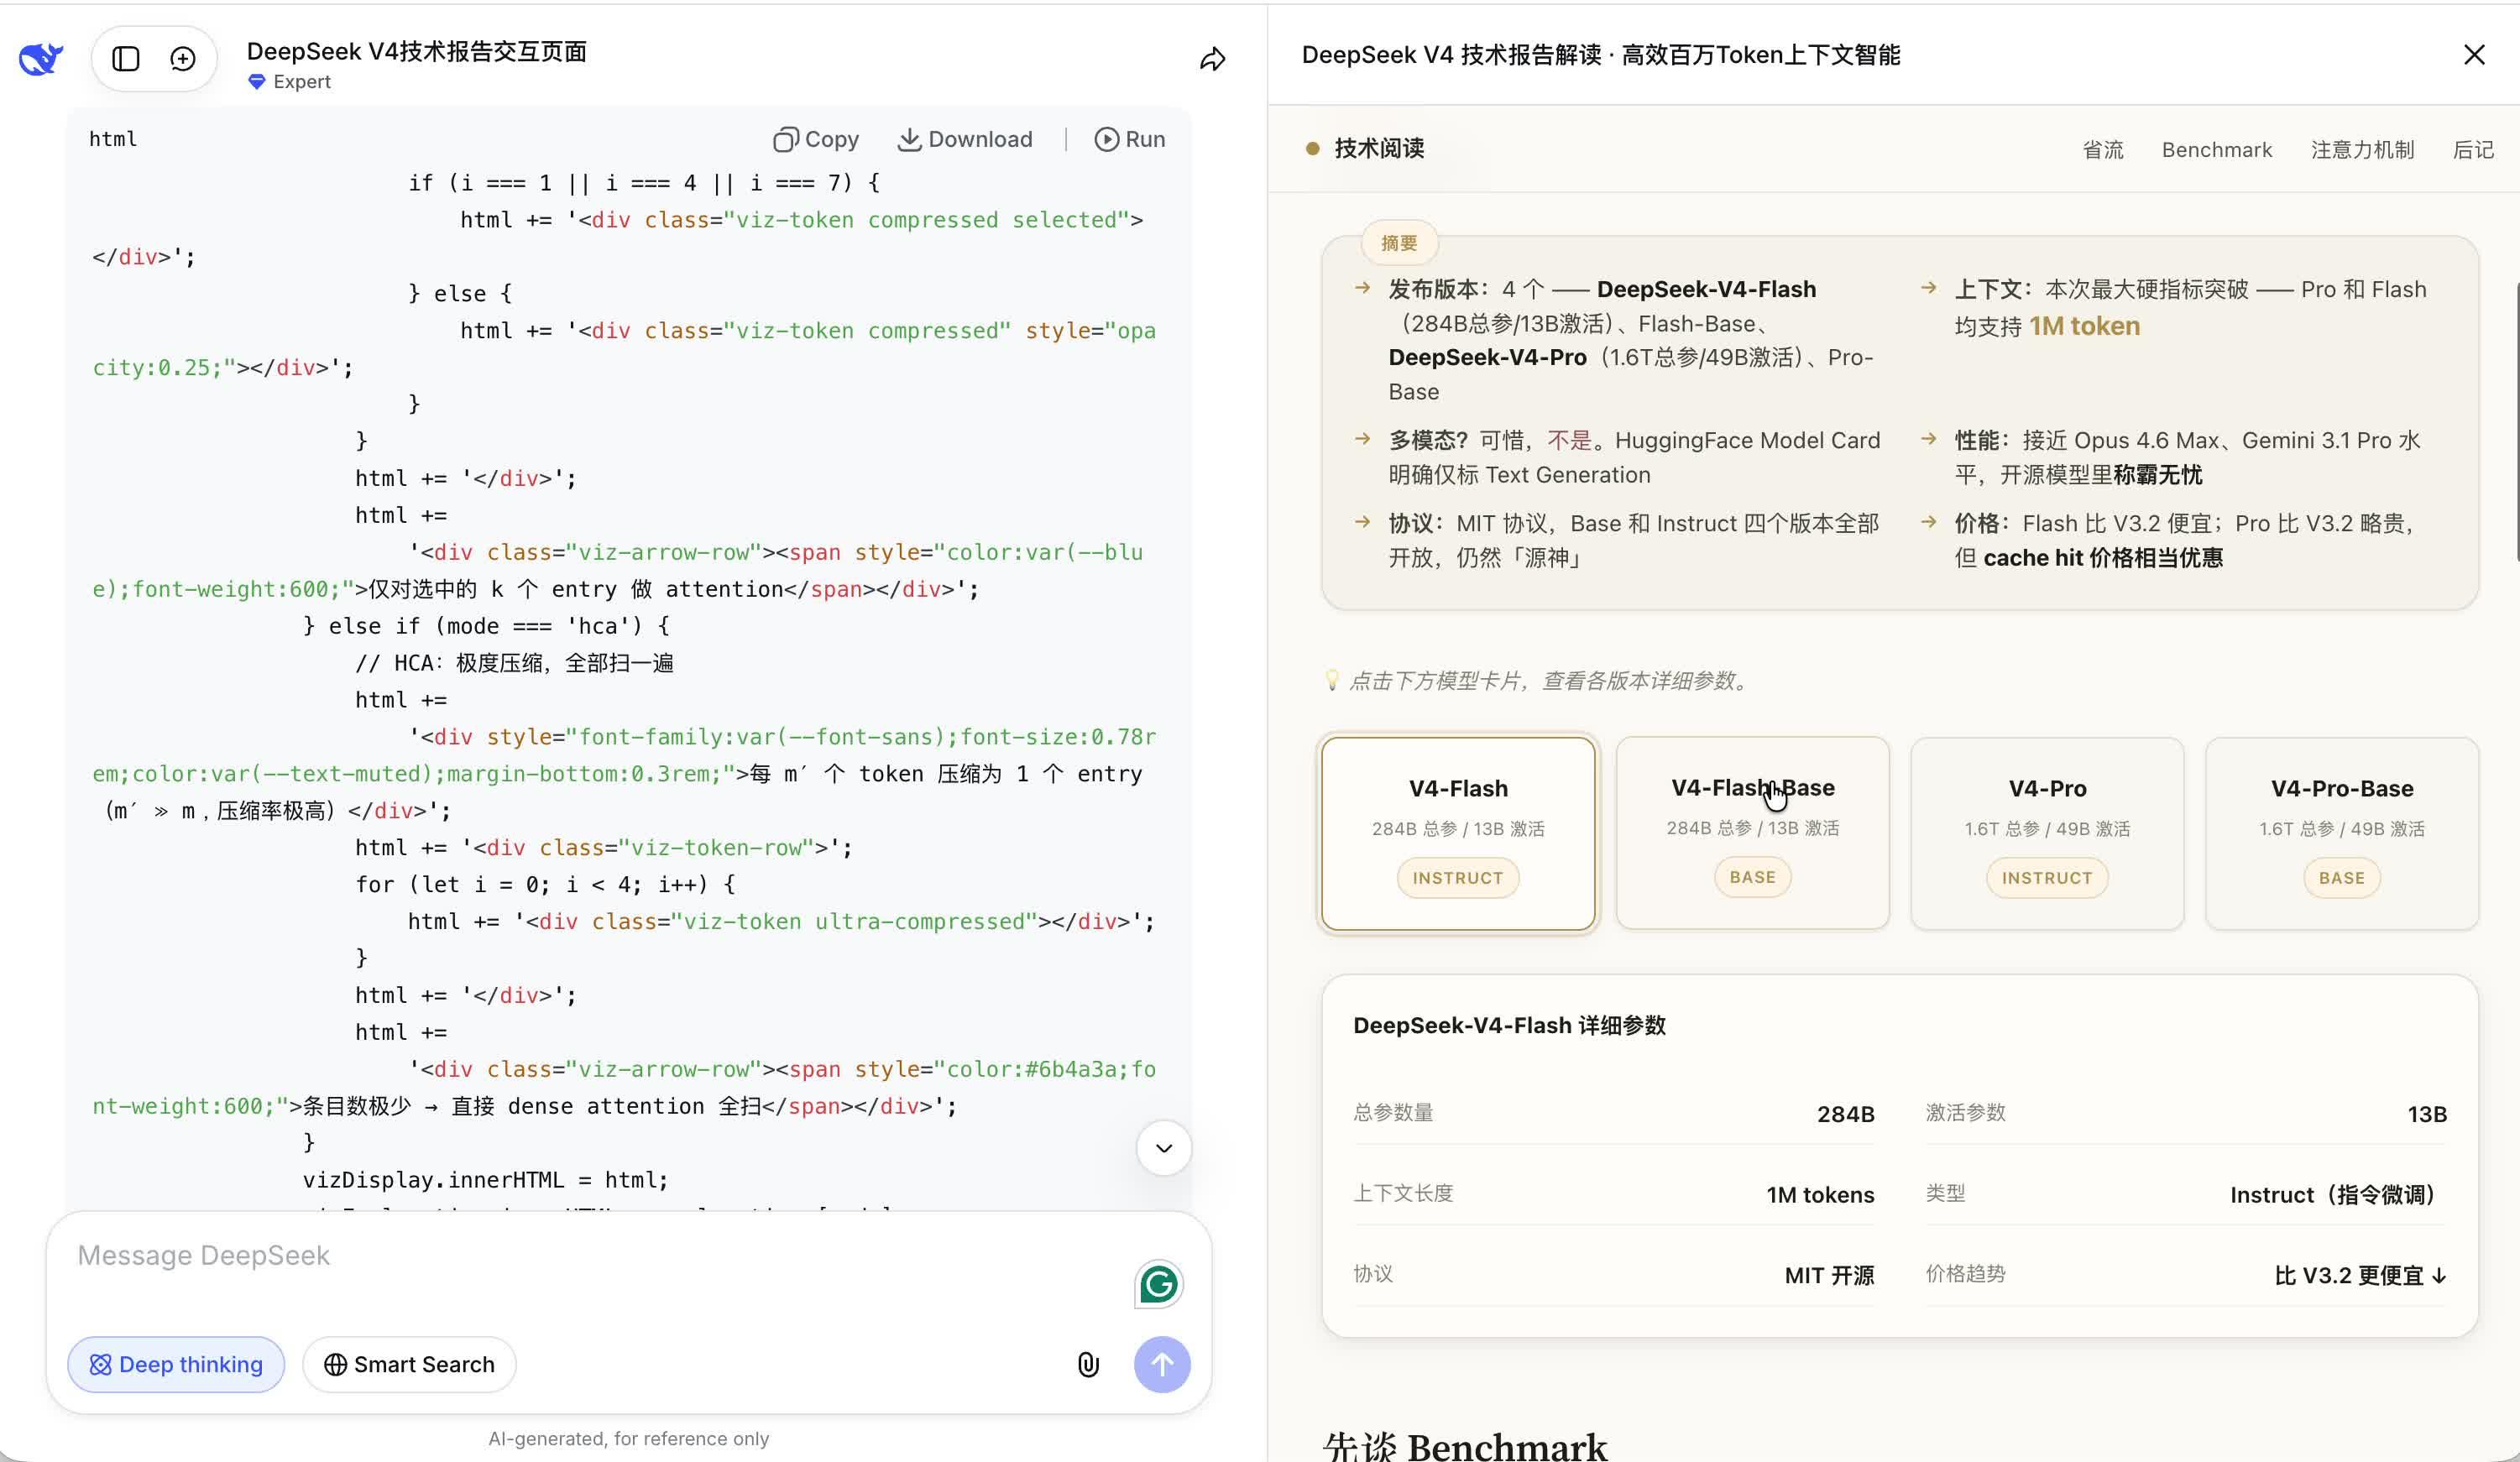Click the Expert model label
The height and width of the screenshot is (1462, 2520).
[290, 82]
